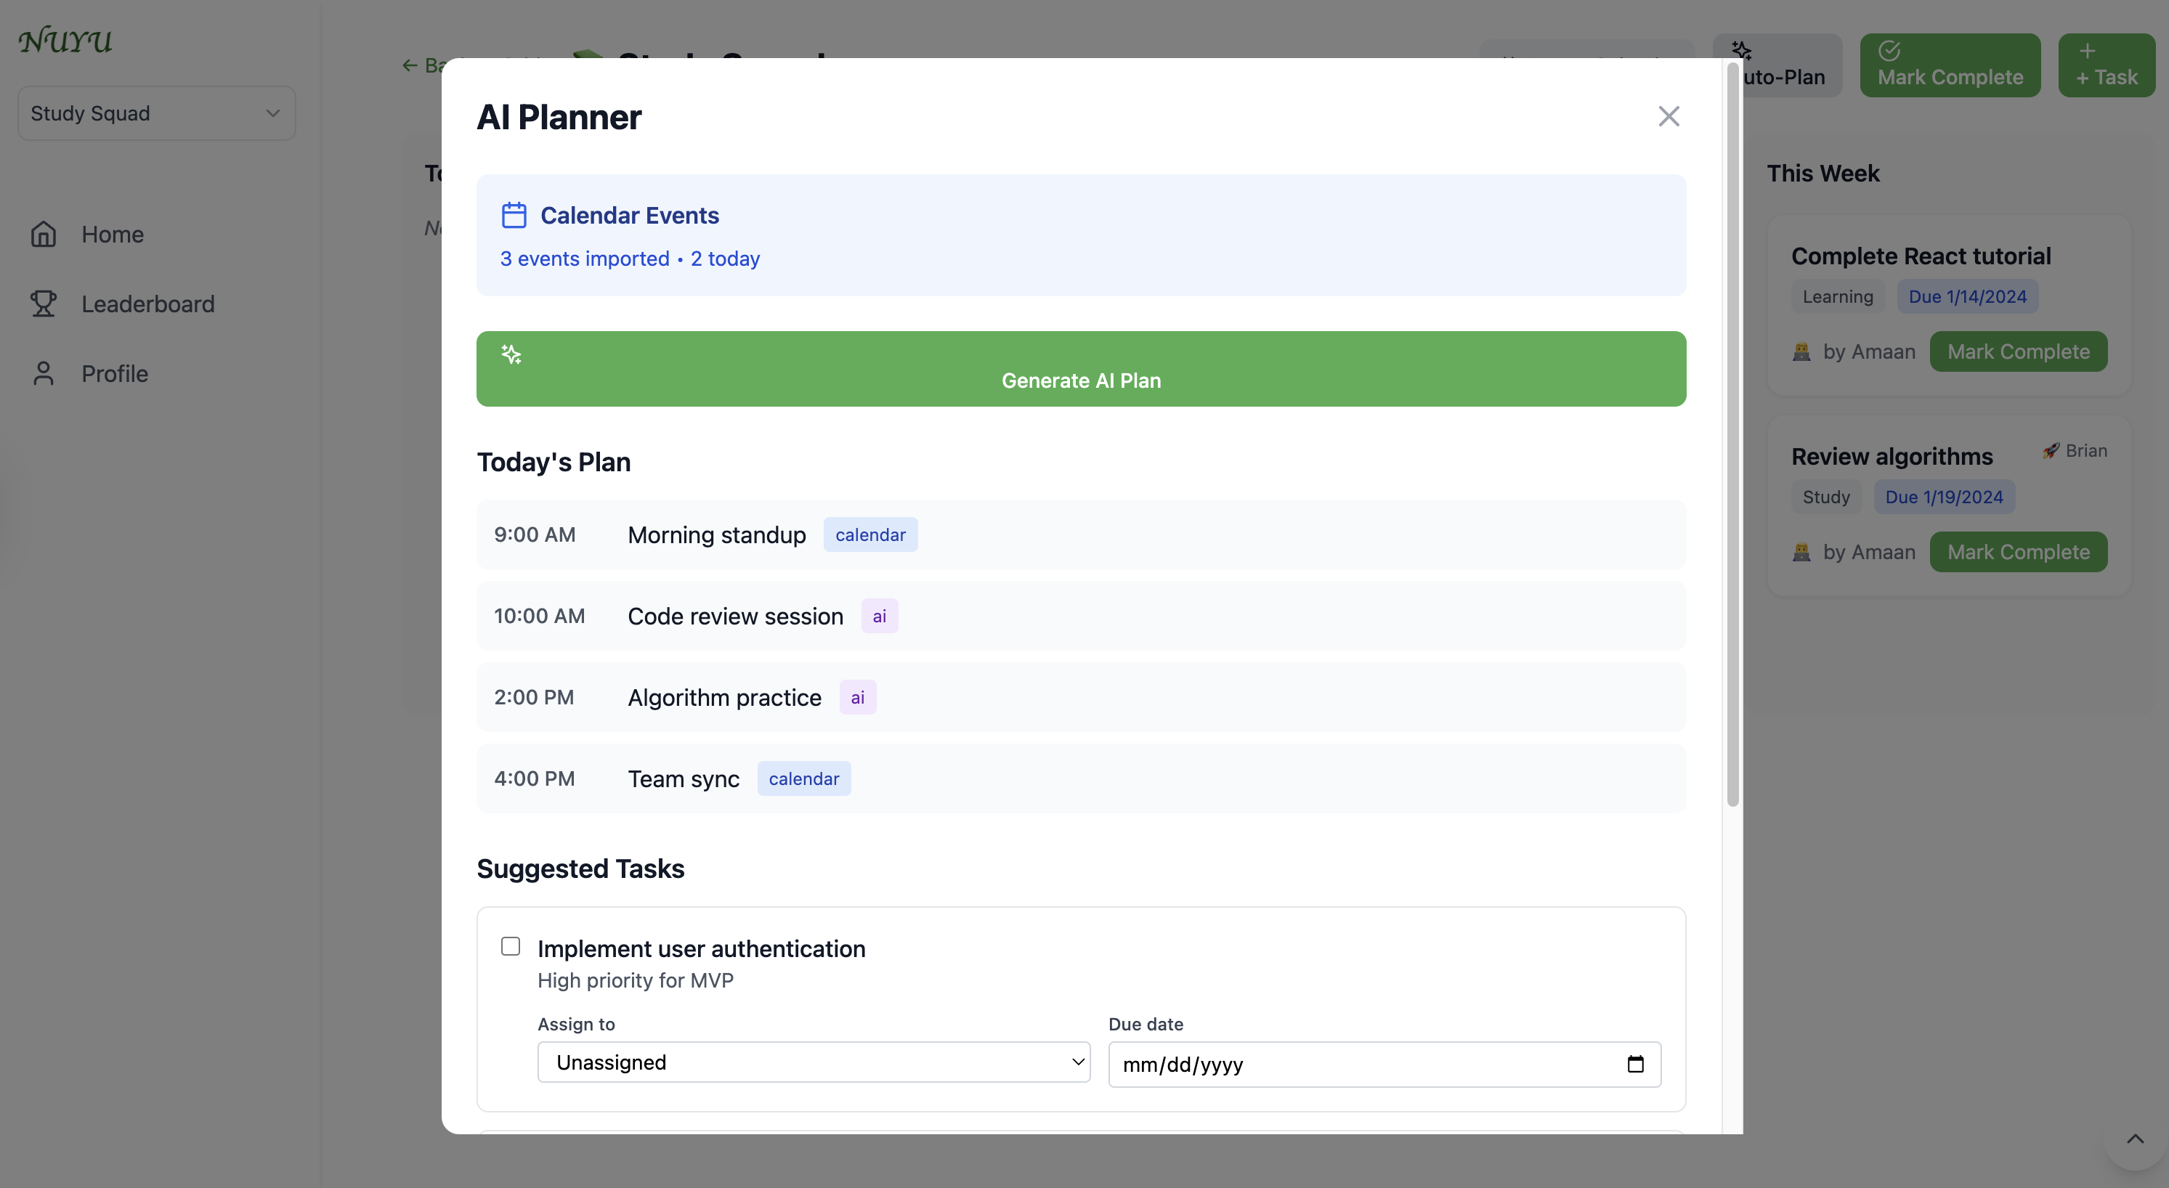Click the Profile person icon
Viewport: 2169px width, 1188px height.
44,374
